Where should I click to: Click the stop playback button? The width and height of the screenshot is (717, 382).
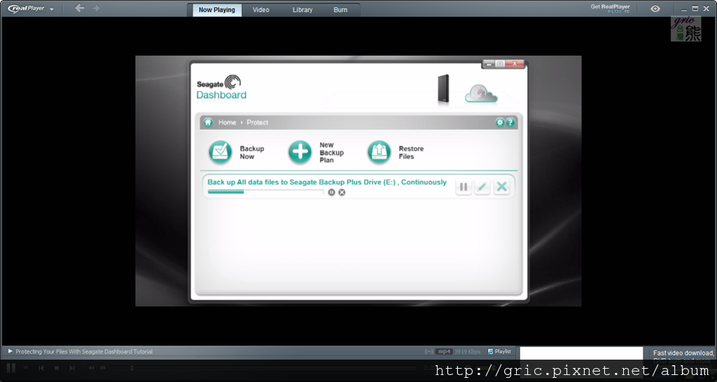(x=57, y=368)
